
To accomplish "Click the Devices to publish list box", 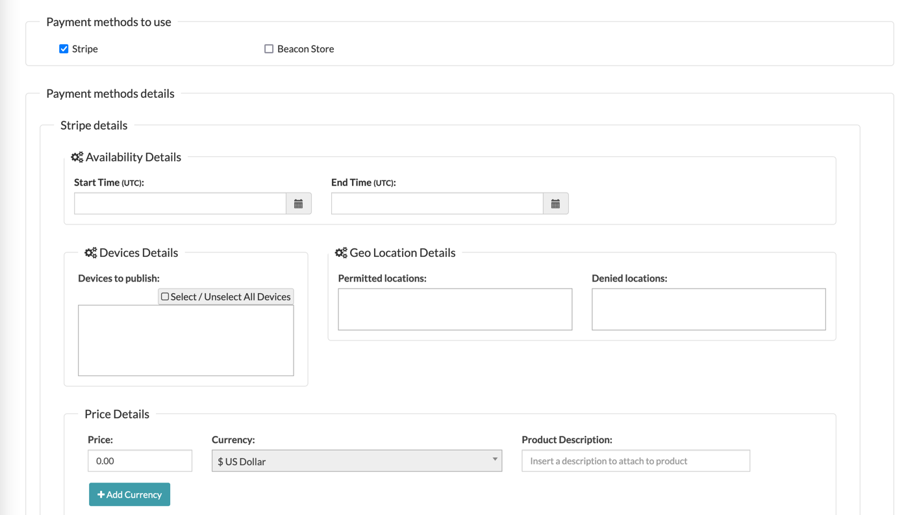I will coord(186,341).
